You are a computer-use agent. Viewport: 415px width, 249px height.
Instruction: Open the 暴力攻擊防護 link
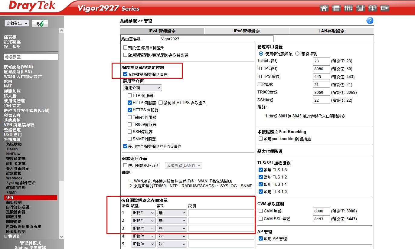tap(270, 151)
